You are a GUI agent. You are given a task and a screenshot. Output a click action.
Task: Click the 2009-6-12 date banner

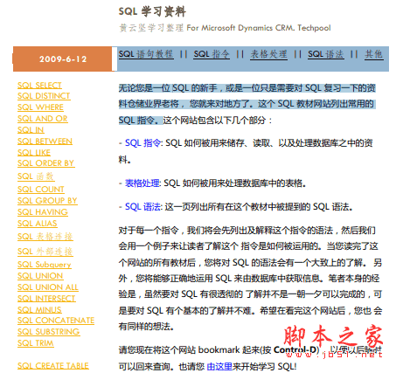click(63, 59)
